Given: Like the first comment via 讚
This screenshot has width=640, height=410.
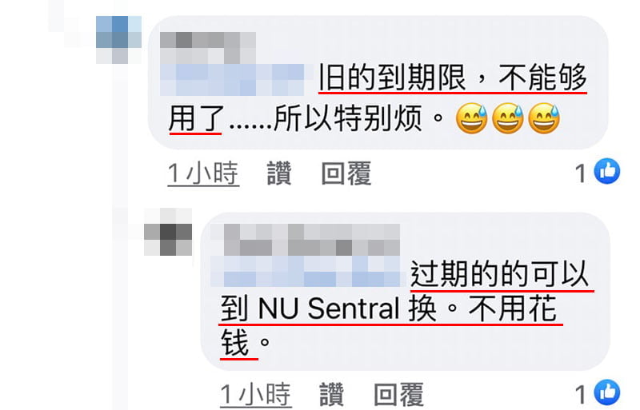Looking at the screenshot, I should pos(279,173).
